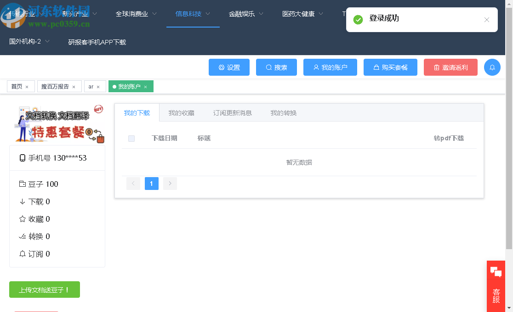
Task: Select the 收藏 star icon in sidebar
Action: (23, 219)
